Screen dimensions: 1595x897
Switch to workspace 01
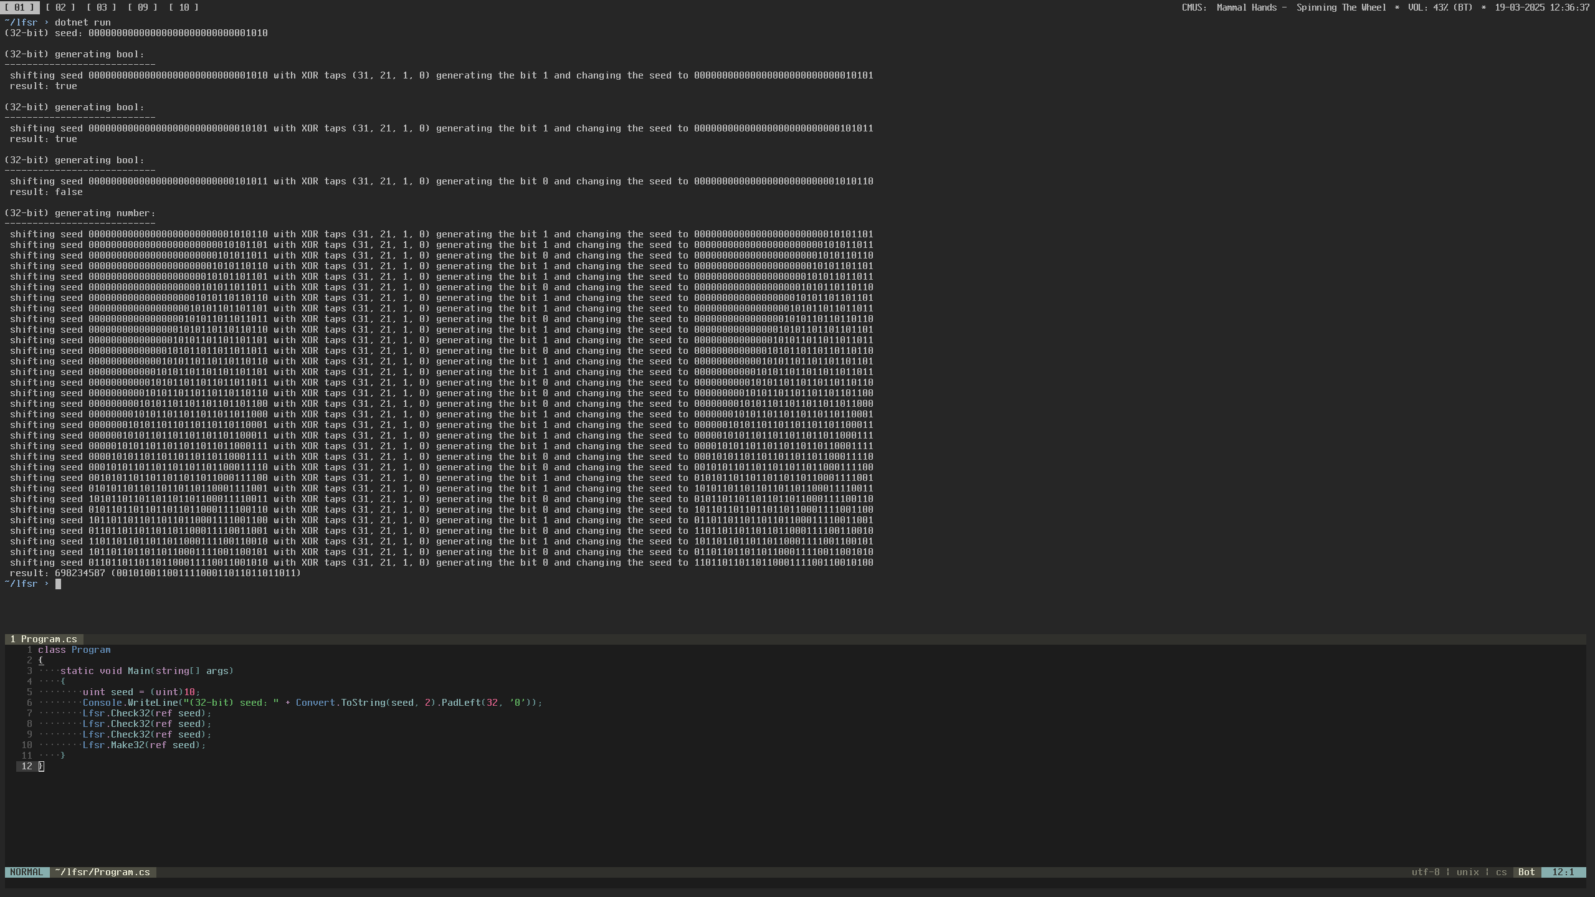(19, 7)
